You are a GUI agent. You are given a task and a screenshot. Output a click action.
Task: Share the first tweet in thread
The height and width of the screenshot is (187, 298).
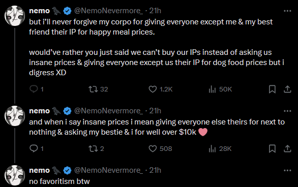(287, 89)
